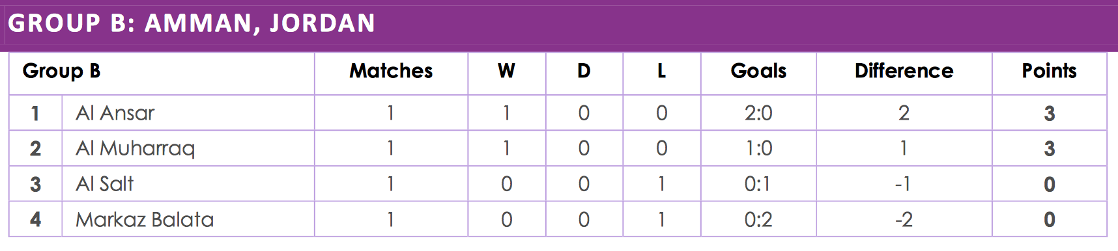The image size is (1118, 251).
Task: Select the D column header
Action: point(584,71)
